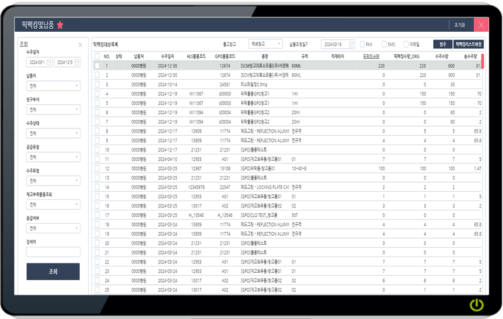The height and width of the screenshot is (319, 503).
Task: Toggle the select-all header checkbox
Action: pos(97,57)
